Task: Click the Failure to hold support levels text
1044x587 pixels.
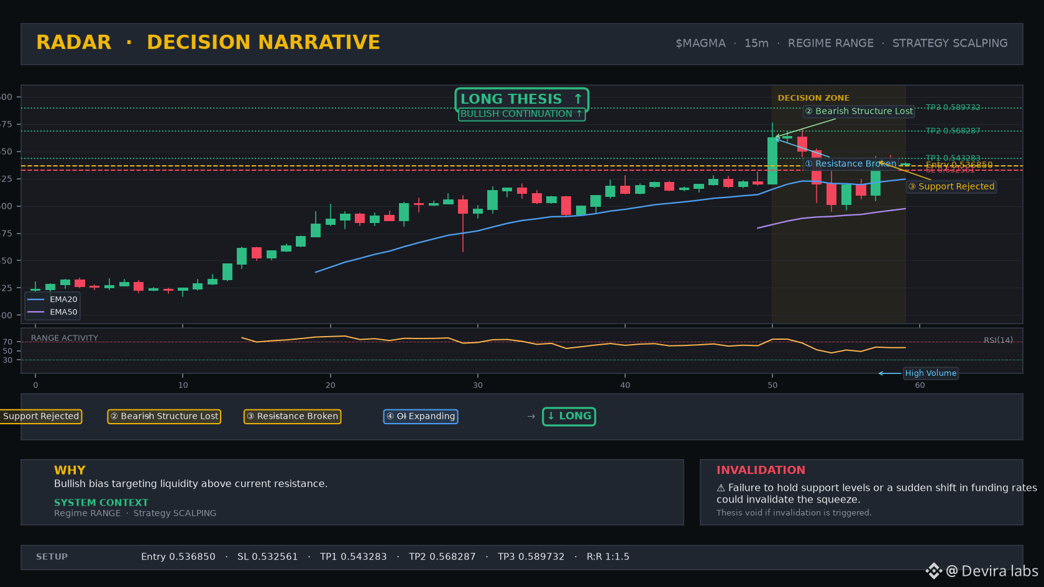Action: click(876, 493)
